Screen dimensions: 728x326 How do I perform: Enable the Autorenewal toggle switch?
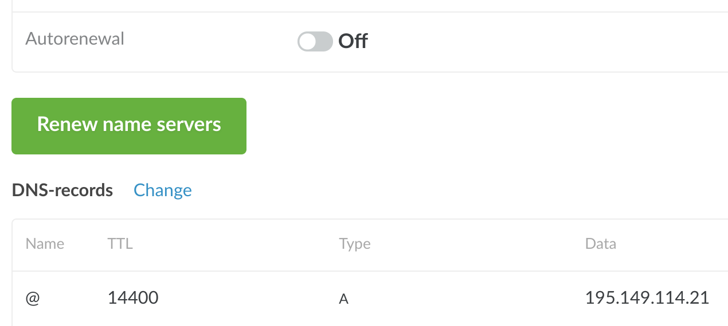[x=315, y=41]
